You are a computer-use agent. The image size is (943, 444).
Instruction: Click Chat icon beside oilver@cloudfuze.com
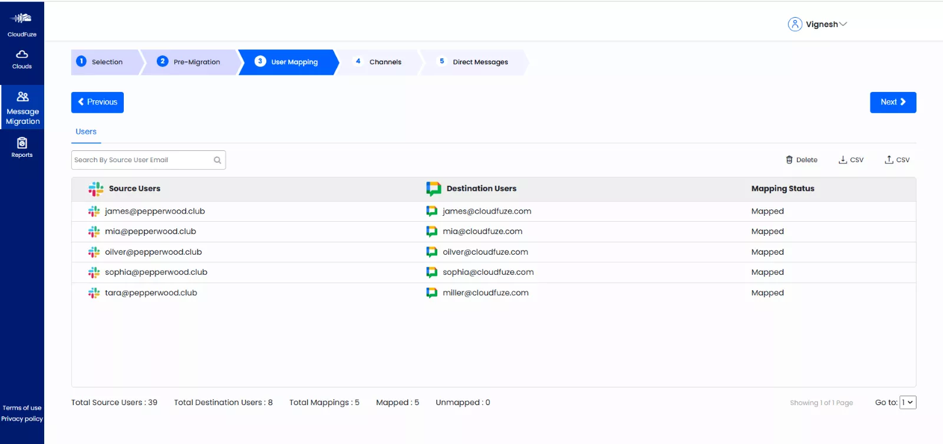(432, 252)
